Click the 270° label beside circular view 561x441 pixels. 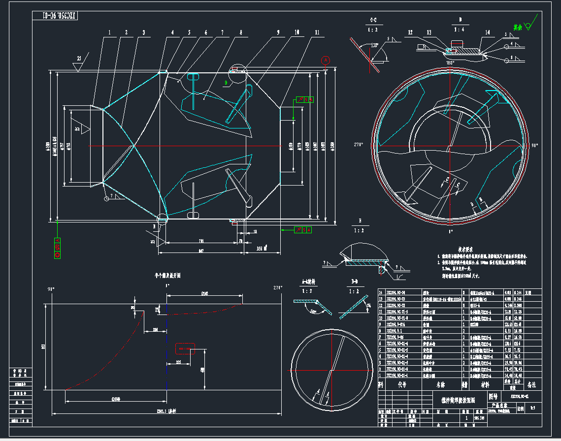click(x=359, y=145)
